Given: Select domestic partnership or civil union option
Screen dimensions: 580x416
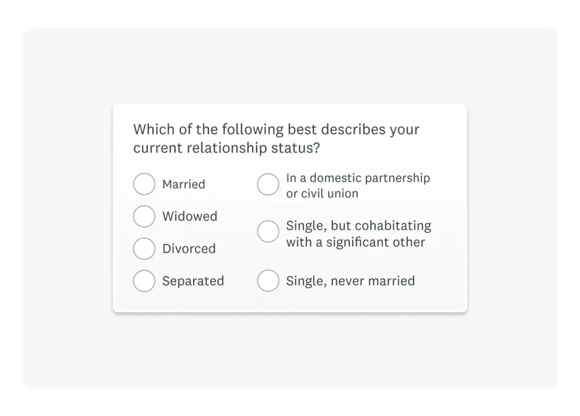Looking at the screenshot, I should click(268, 184).
